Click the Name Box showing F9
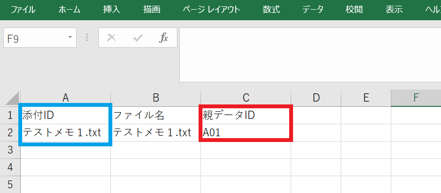This screenshot has width=441, height=193. (34, 38)
